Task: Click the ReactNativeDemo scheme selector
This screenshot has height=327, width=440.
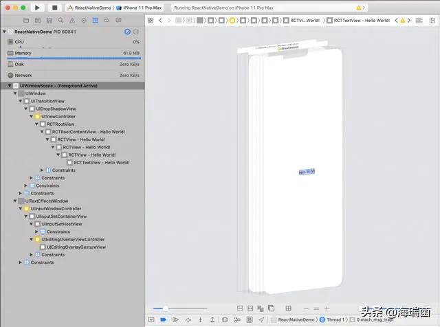Action: 89,8
